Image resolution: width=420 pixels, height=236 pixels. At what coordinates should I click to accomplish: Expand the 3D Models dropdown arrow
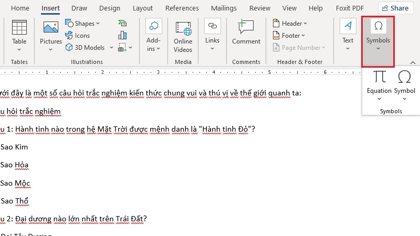pos(111,48)
